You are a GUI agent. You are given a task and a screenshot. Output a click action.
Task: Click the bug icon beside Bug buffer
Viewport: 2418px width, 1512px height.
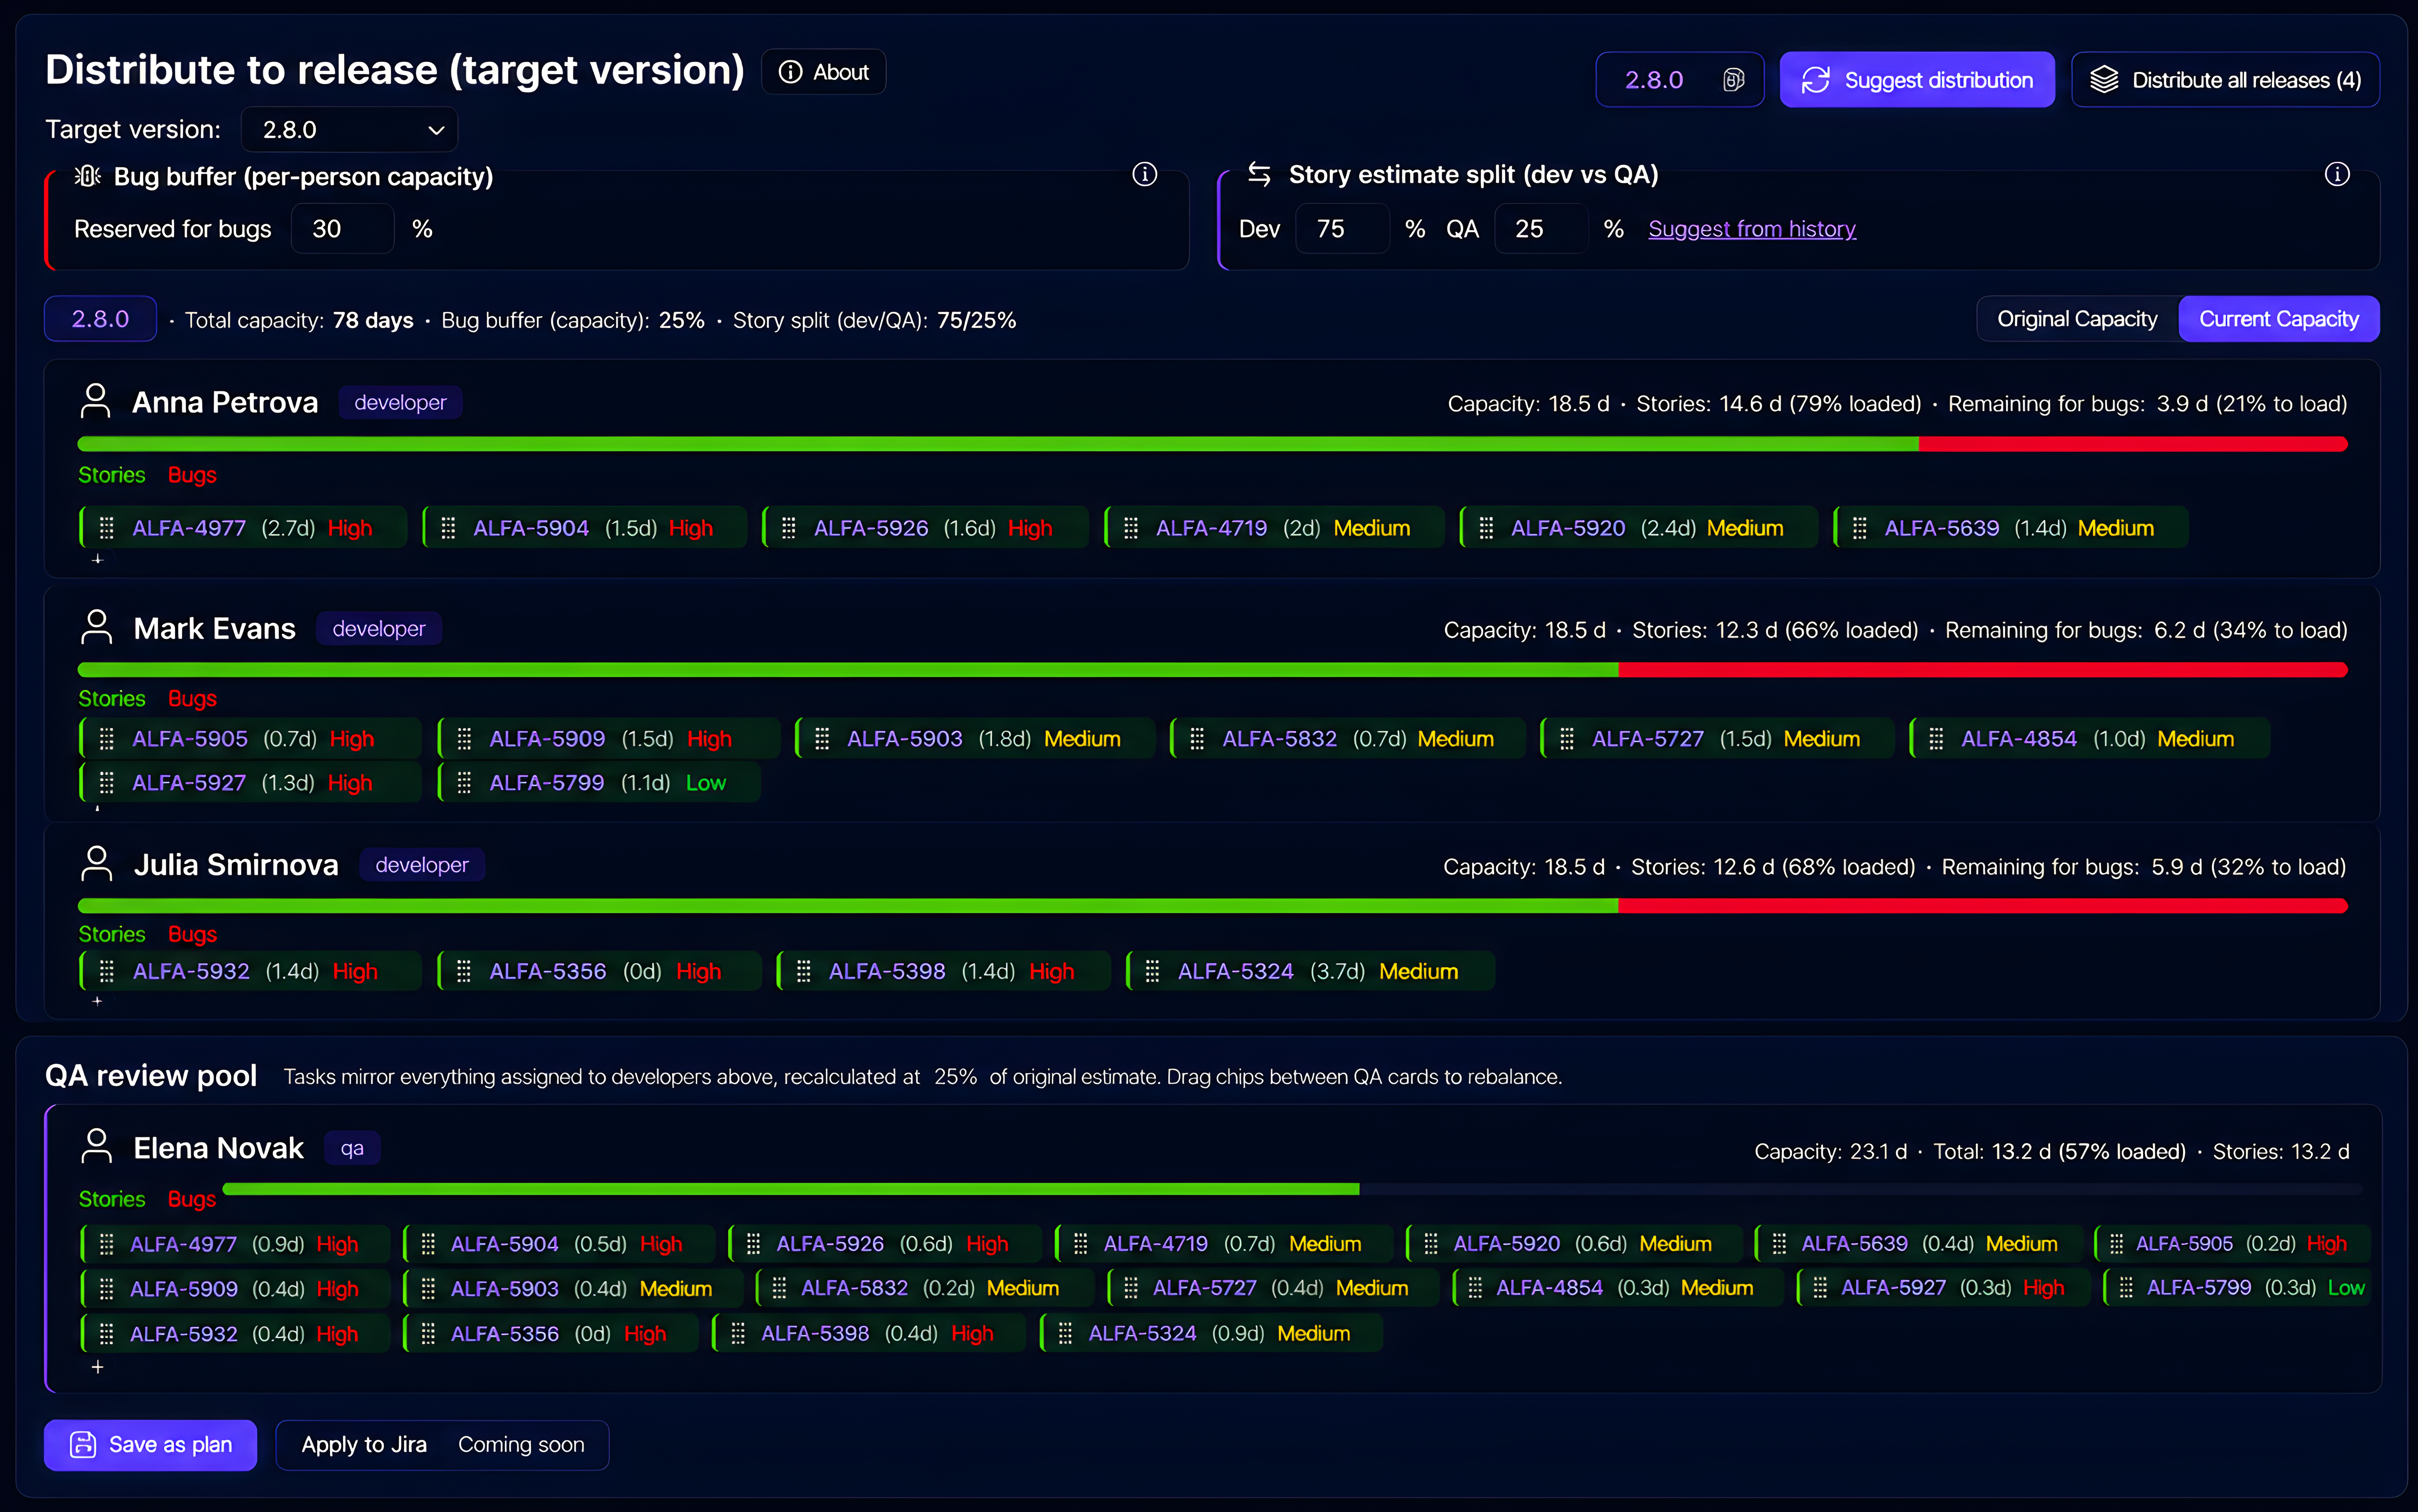(x=88, y=176)
